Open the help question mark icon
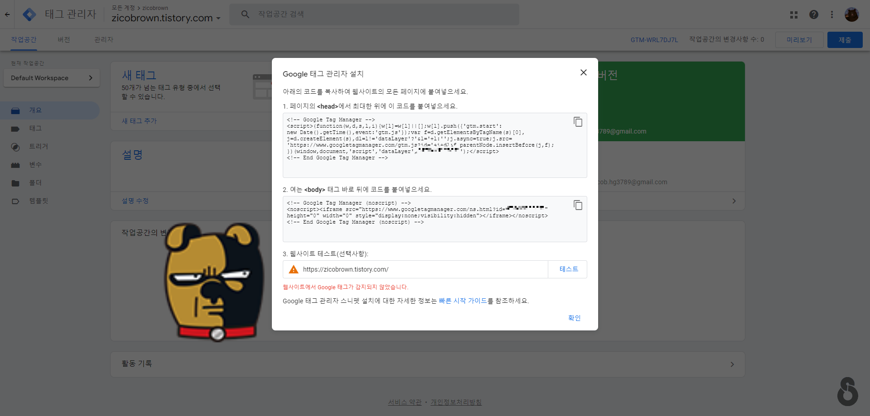The width and height of the screenshot is (870, 416). pos(814,14)
